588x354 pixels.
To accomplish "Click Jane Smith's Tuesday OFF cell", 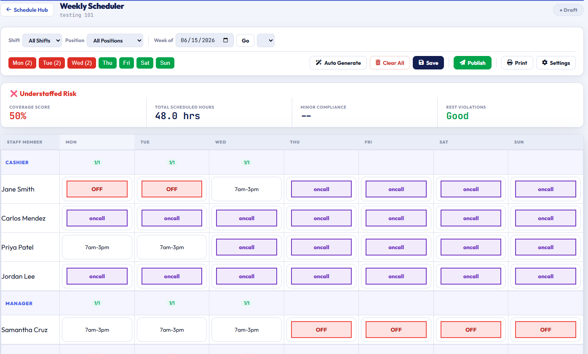I will pyautogui.click(x=172, y=189).
